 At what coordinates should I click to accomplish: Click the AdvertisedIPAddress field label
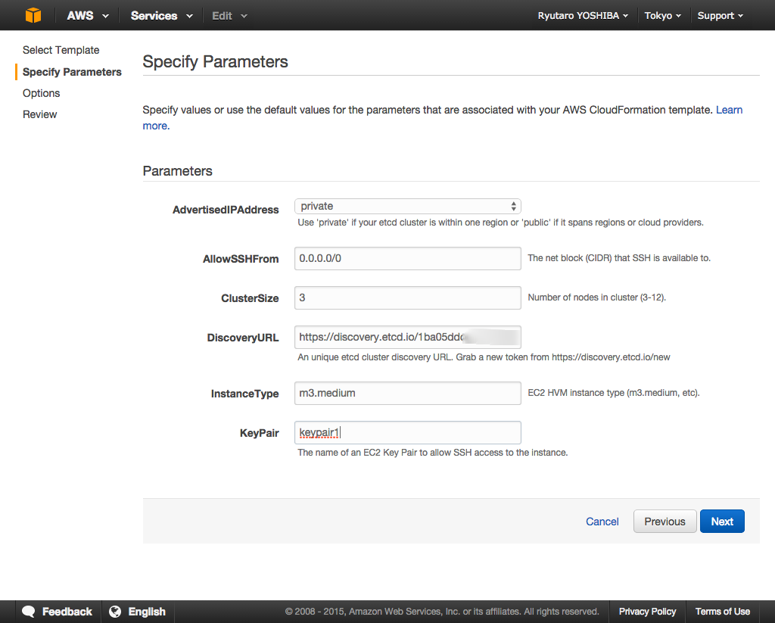pos(226,210)
